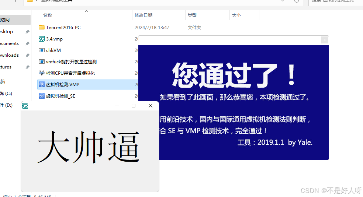363x197 pixels.
Task: Select This PC (脑) in the sidebar
Action: 3,81
